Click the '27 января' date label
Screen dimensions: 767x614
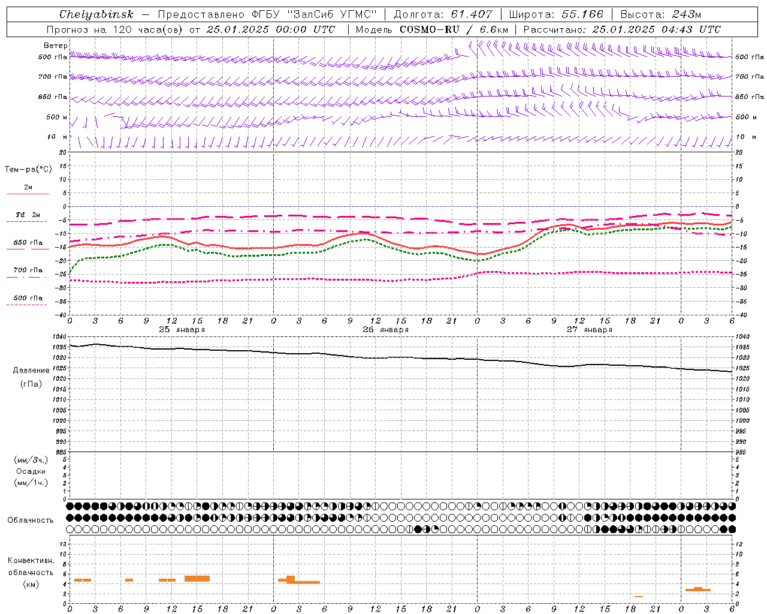[x=589, y=330]
